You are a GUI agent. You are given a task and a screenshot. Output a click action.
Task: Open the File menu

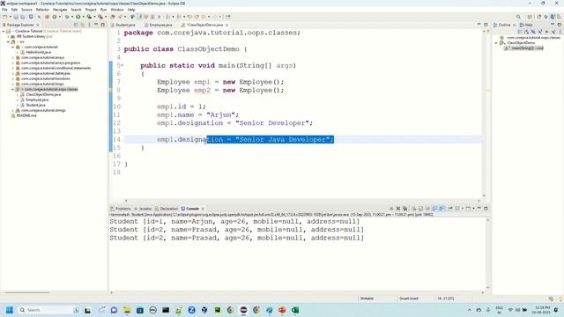tap(4, 10)
